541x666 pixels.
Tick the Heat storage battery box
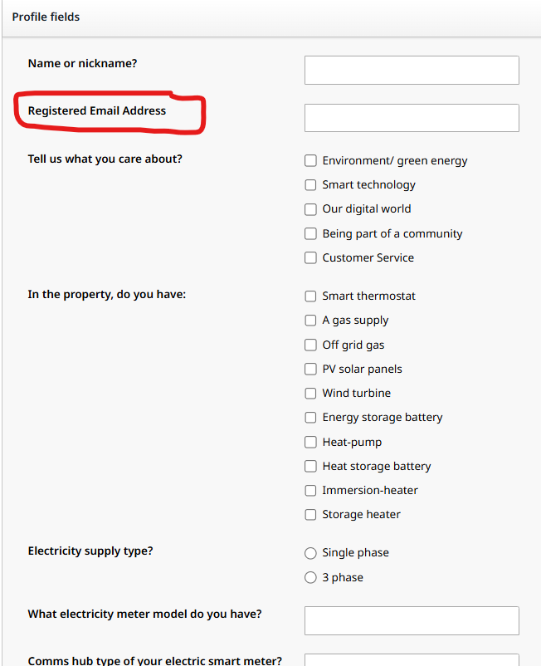pyautogui.click(x=310, y=467)
